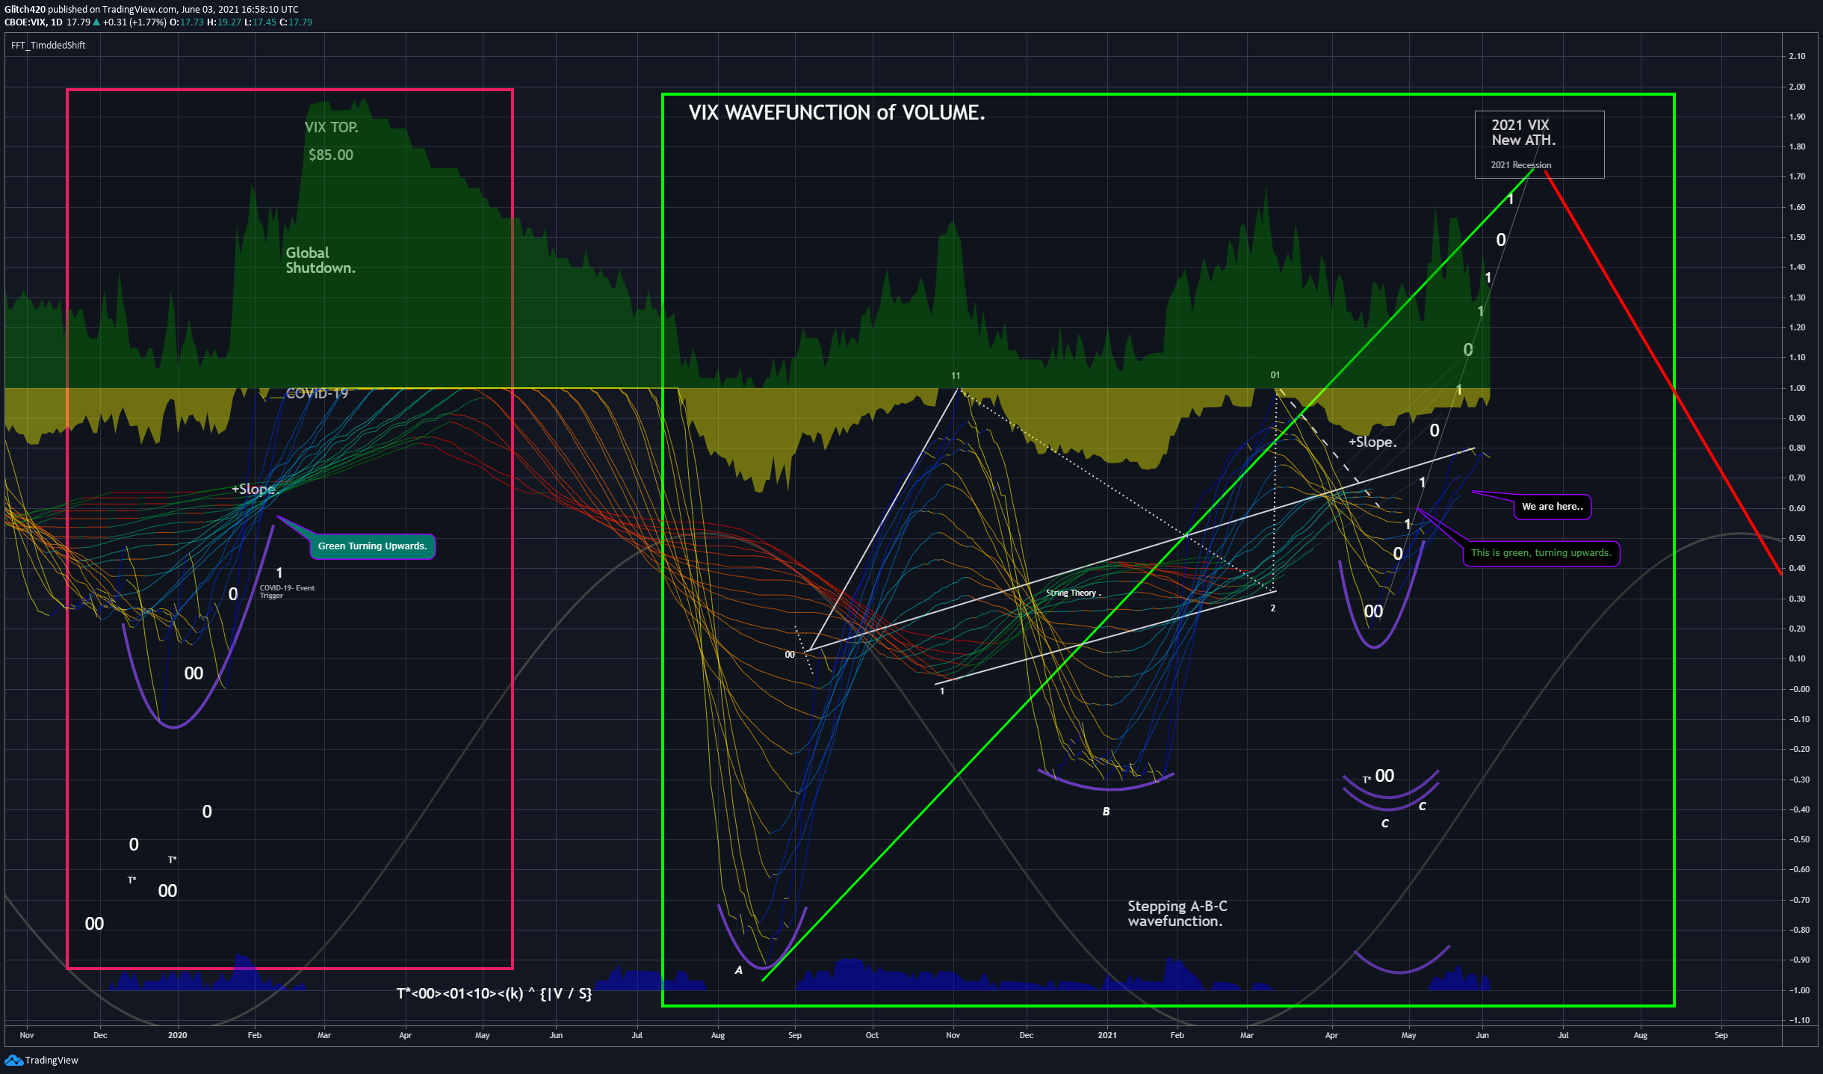Click the +0.31 (+1.77%) change value
The image size is (1823, 1074).
(134, 22)
